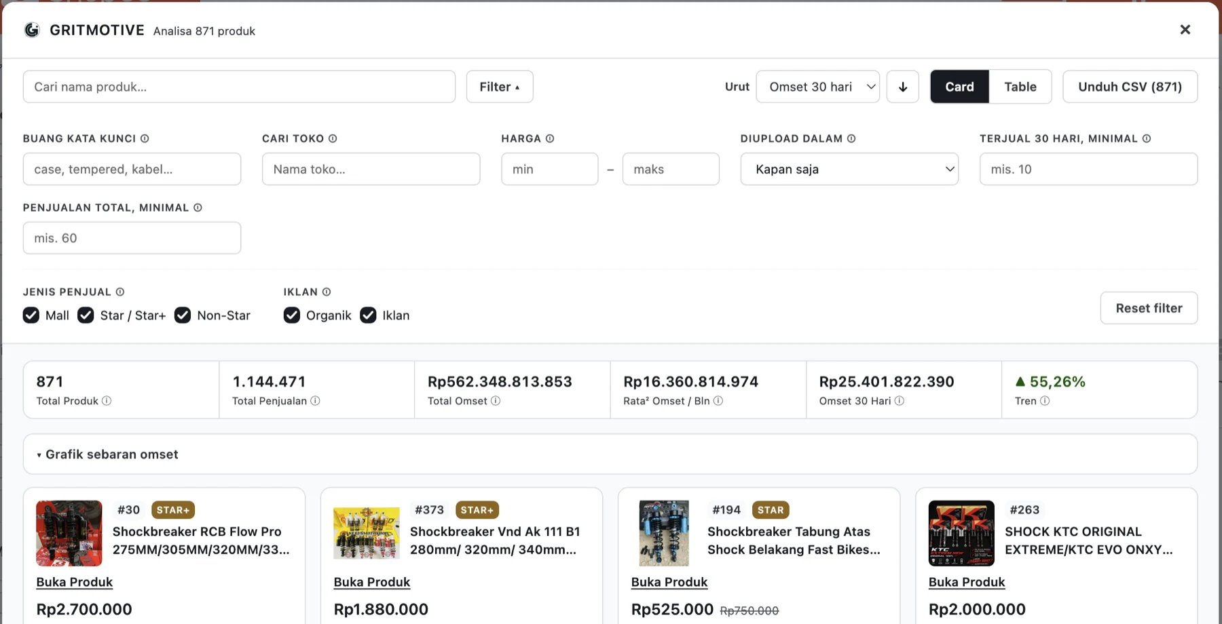
Task: Click STAR+ badge on product #30
Action: point(173,510)
